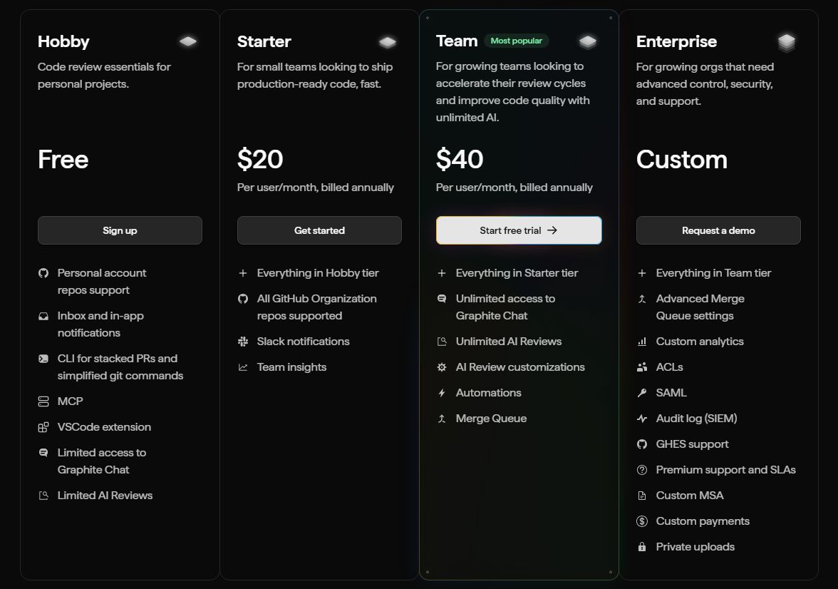Click the Slack notifications text

(x=303, y=342)
